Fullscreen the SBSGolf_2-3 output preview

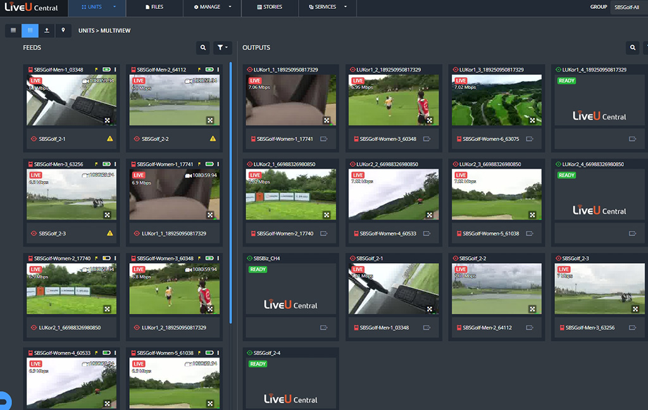635,309
